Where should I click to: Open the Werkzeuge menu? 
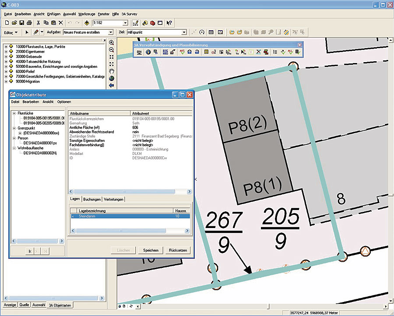(86, 14)
